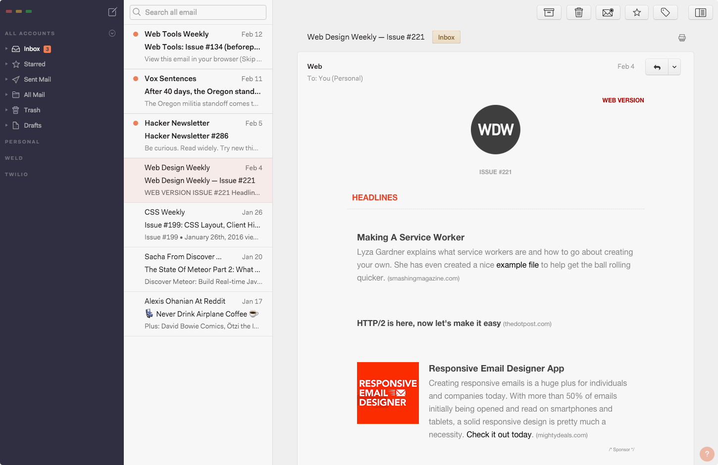This screenshot has height=465, width=718.
Task: Open the Drafts folder
Action: pyautogui.click(x=33, y=126)
